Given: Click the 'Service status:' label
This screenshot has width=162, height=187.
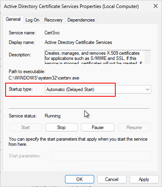Looking at the screenshot, I should 23,116.
